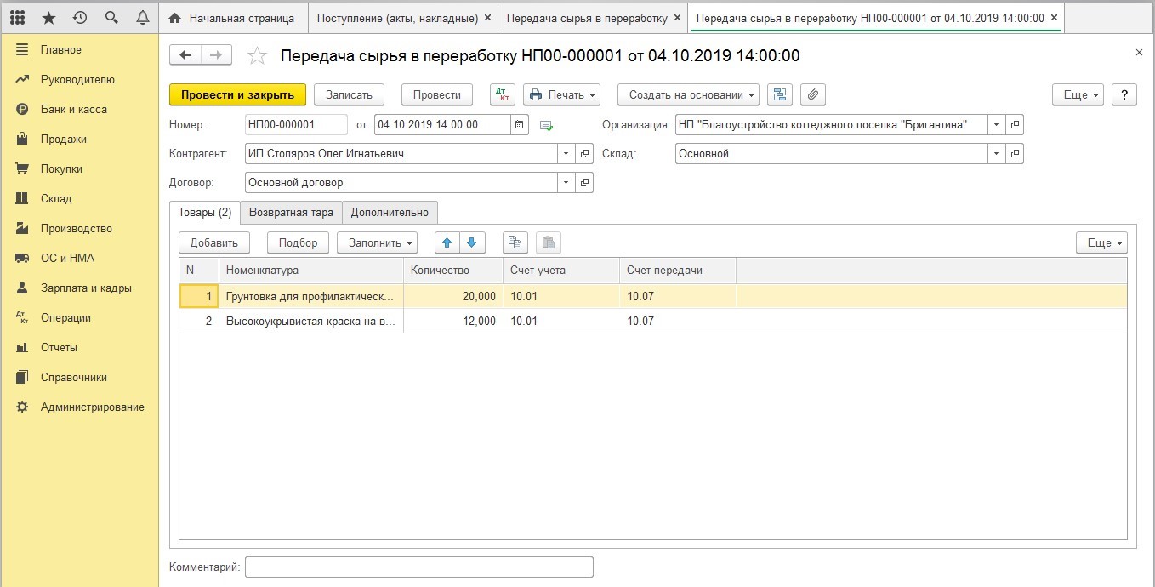1155x587 pixels.
Task: Click the Добавить button to add row
Action: pos(213,242)
